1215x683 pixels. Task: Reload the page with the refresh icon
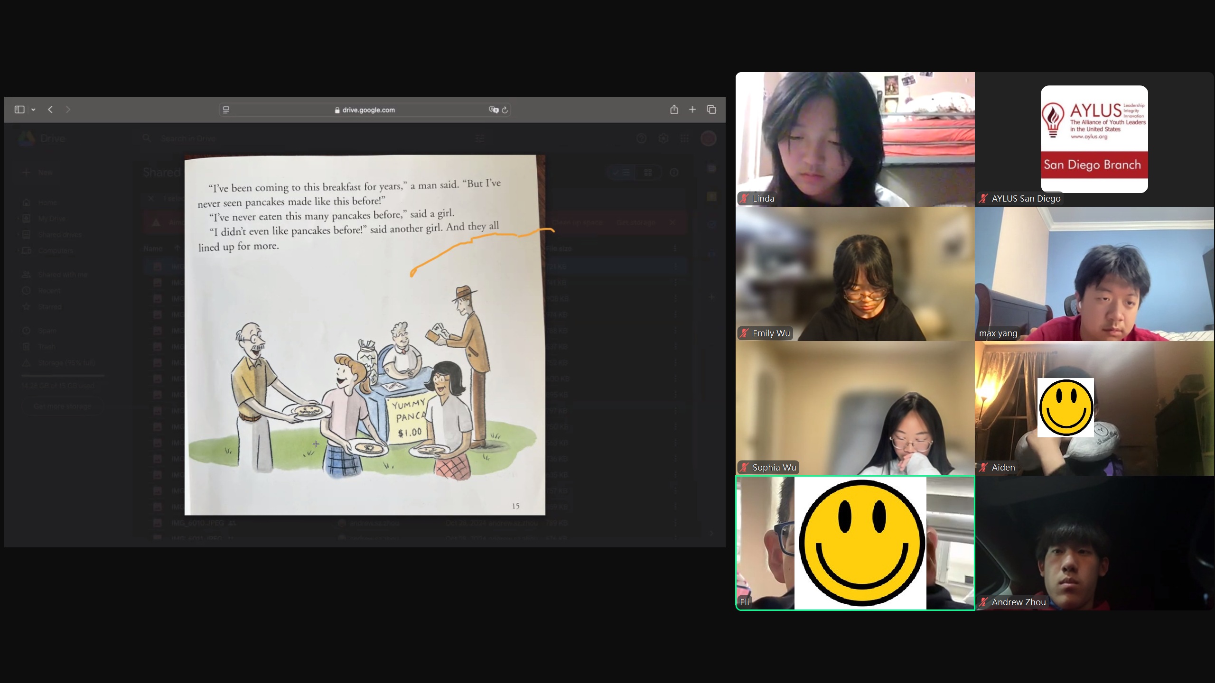505,110
